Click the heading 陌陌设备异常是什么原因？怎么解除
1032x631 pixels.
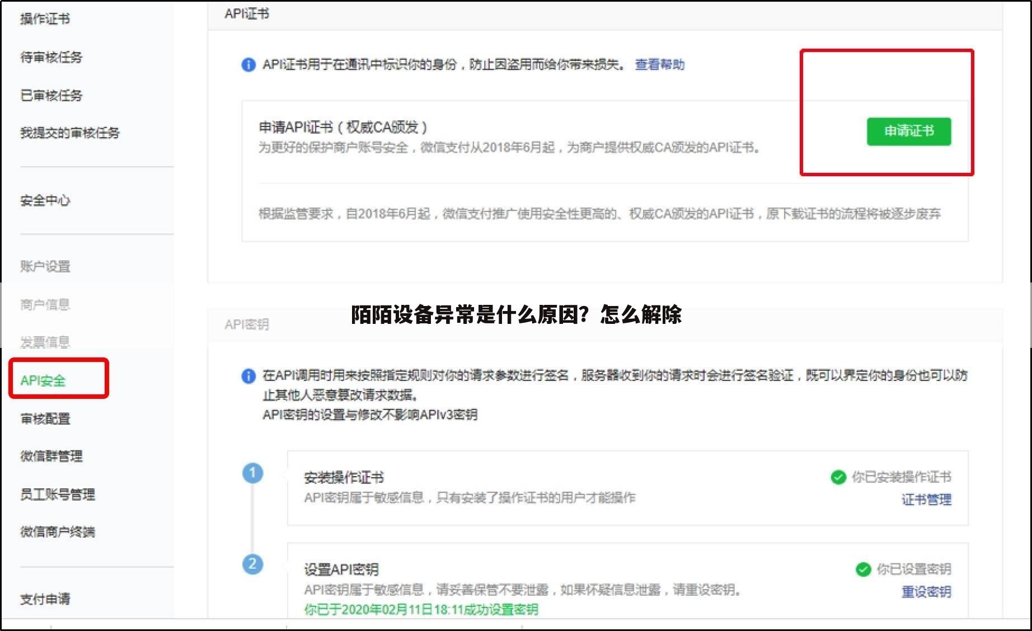(516, 314)
